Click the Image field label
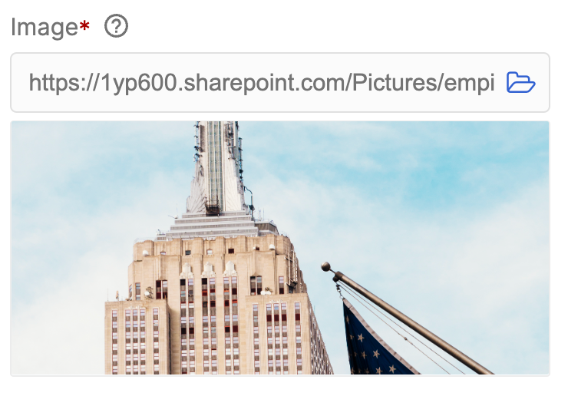The image size is (568, 396). click(x=45, y=27)
